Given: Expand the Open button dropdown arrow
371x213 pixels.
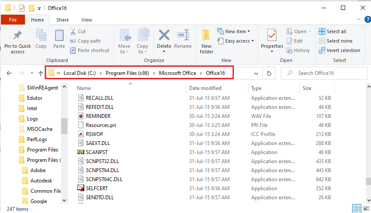Looking at the screenshot, I should [x=310, y=31].
